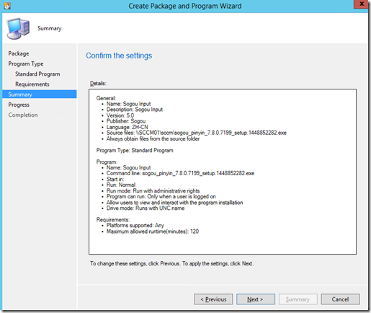Click 'Platforms supported: Any' line
This screenshot has width=371, height=313.
point(135,226)
